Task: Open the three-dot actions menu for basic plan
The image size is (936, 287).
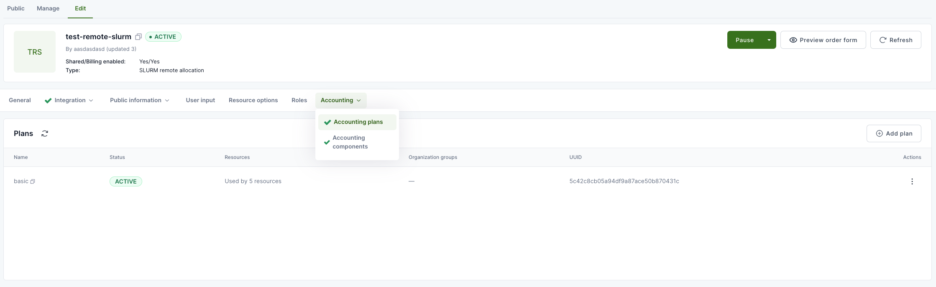Action: click(x=912, y=181)
